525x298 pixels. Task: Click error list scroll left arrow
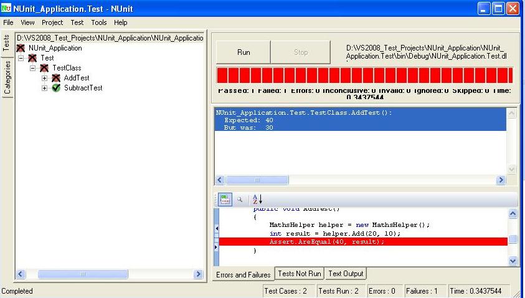(x=220, y=180)
